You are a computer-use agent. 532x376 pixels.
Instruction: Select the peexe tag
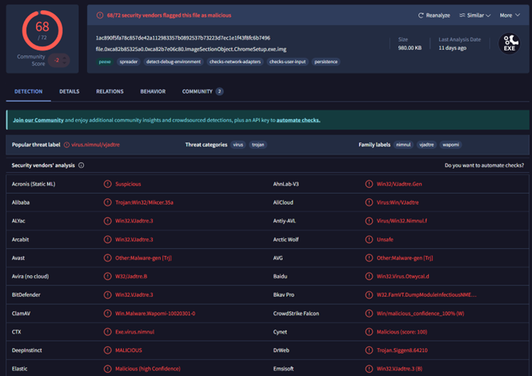105,62
